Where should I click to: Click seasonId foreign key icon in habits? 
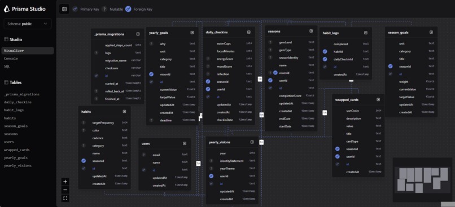pyautogui.click(x=84, y=161)
